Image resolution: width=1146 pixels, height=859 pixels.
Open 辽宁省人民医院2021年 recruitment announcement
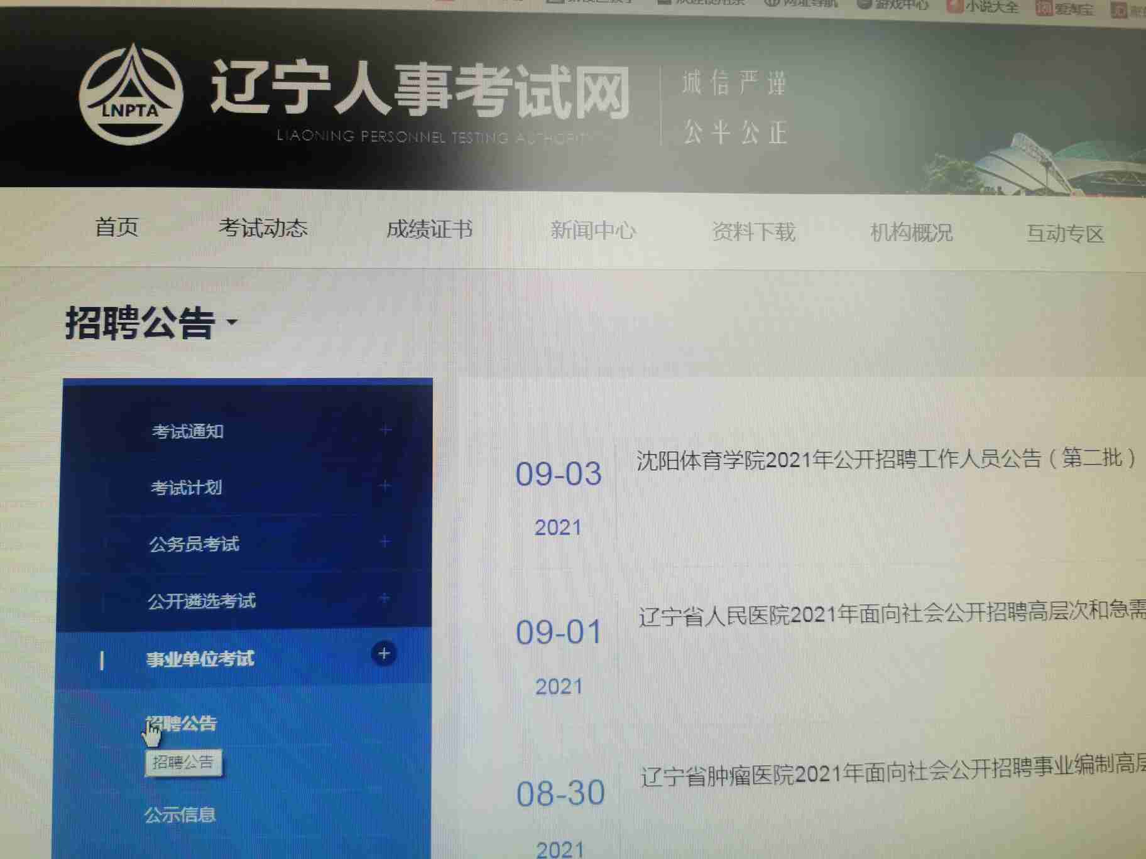pos(892,614)
